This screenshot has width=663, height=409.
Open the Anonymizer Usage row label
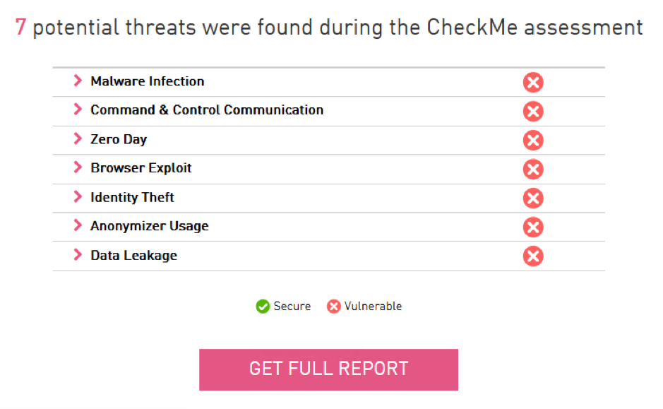pyautogui.click(x=149, y=226)
